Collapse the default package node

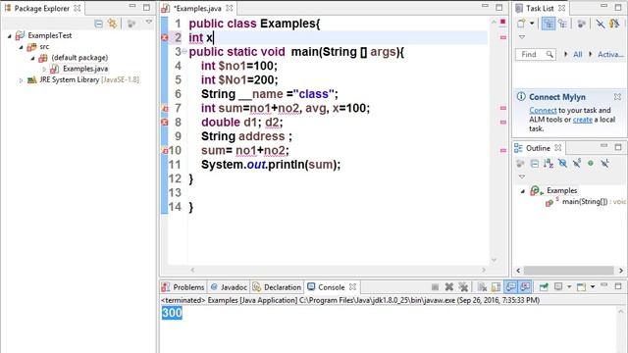point(32,59)
